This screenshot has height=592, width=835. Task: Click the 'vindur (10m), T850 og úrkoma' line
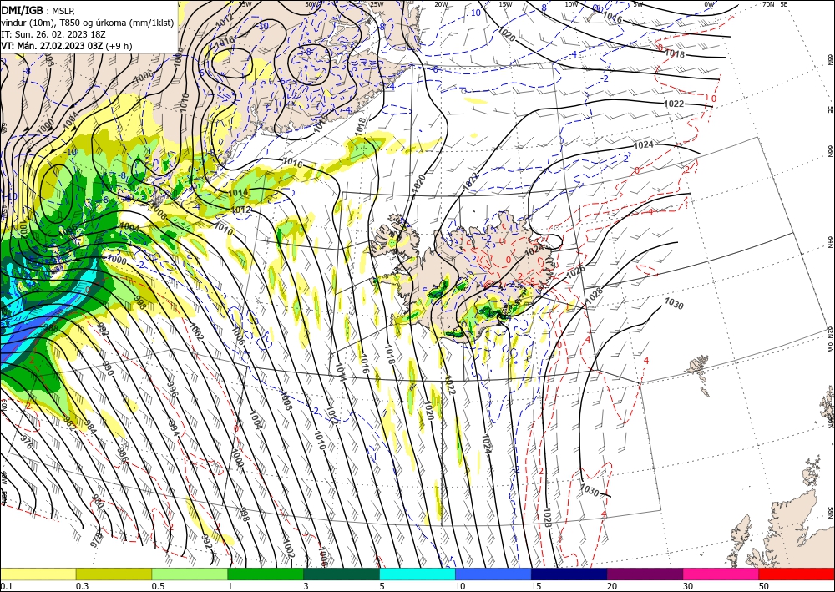click(x=87, y=23)
